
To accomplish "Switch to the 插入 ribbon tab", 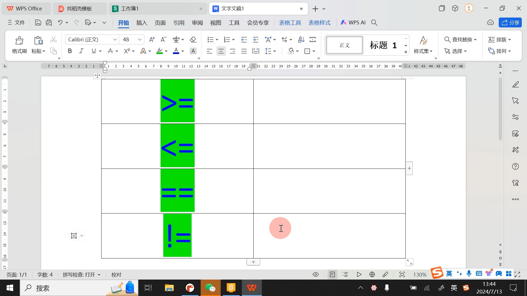I will (142, 23).
